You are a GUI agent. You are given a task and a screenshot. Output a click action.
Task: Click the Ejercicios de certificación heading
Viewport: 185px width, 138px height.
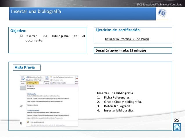click(118, 30)
